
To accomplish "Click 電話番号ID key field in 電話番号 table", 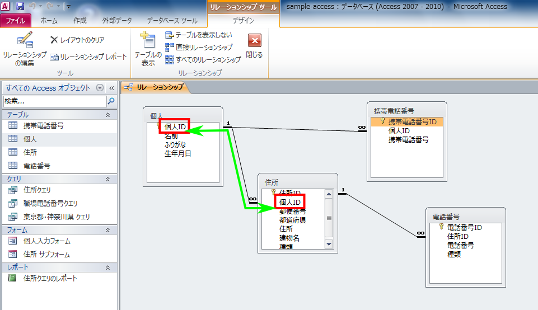I will click(464, 227).
